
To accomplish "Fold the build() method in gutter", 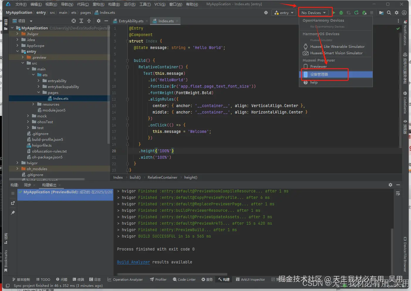I will tap(127, 60).
